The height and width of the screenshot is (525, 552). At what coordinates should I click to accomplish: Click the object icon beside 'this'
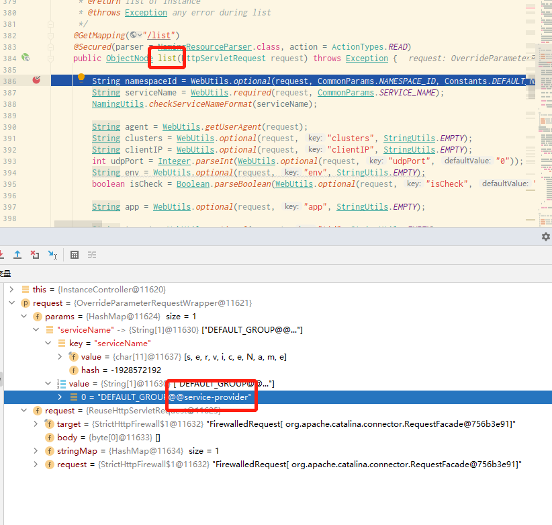26,290
